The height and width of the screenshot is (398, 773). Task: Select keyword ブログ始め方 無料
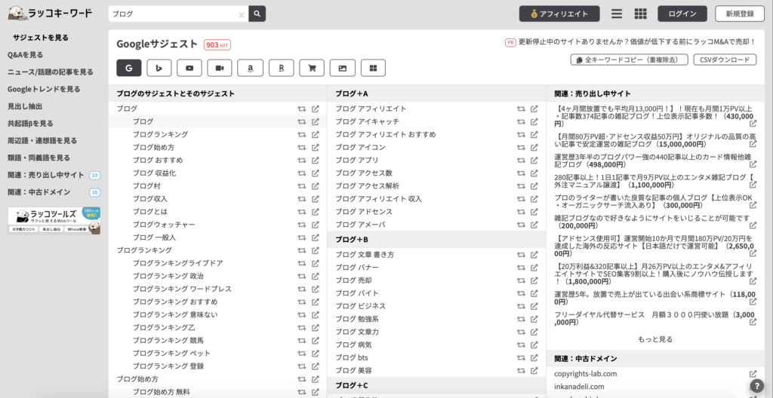pyautogui.click(x=162, y=392)
